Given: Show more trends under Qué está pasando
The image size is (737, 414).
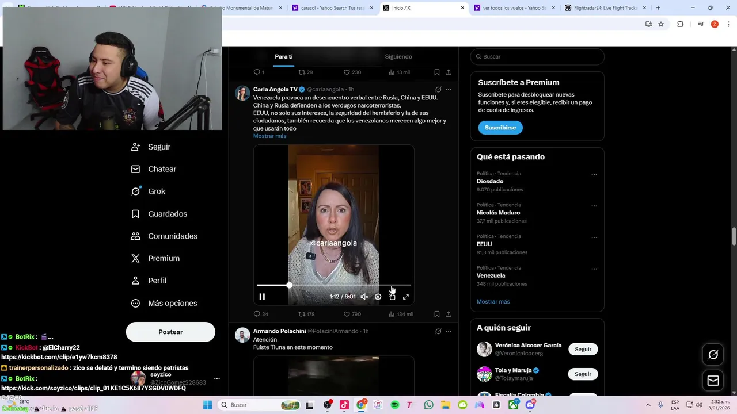Looking at the screenshot, I should pos(493,302).
